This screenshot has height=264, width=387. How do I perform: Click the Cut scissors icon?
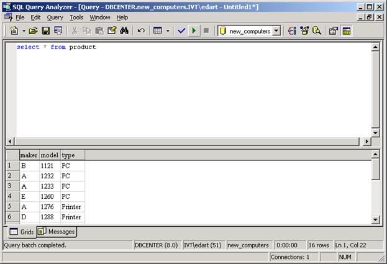pos(75,31)
